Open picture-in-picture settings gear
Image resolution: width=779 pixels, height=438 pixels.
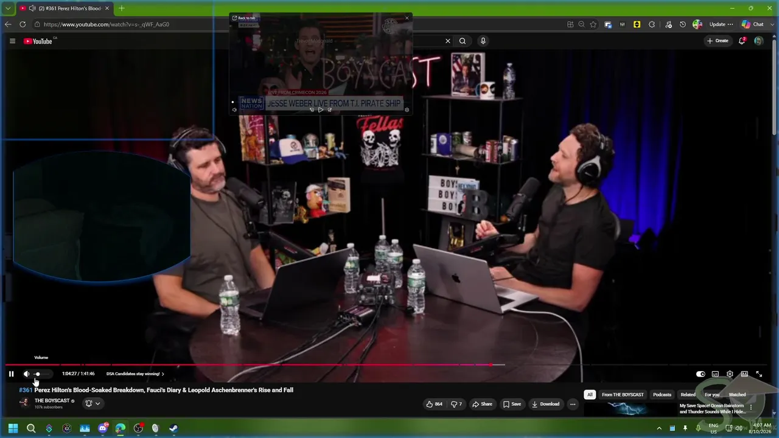tap(407, 110)
